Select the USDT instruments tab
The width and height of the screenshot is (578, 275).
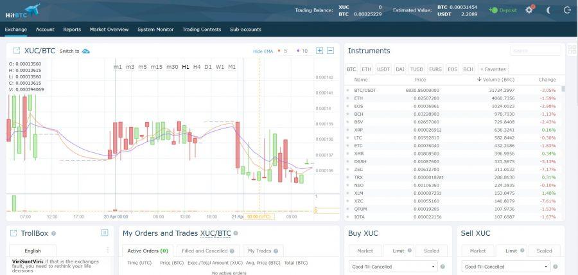[383, 69]
